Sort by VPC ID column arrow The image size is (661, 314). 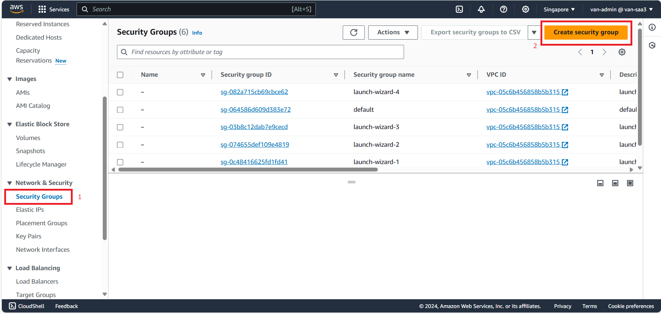tap(602, 75)
